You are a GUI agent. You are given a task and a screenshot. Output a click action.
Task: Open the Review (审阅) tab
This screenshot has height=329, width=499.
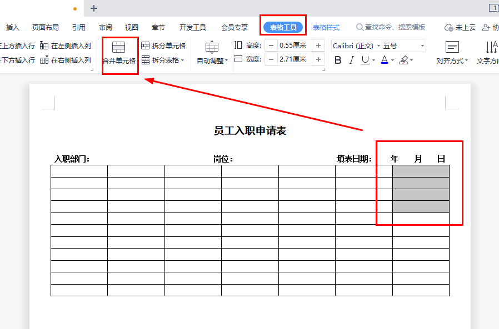coord(106,28)
